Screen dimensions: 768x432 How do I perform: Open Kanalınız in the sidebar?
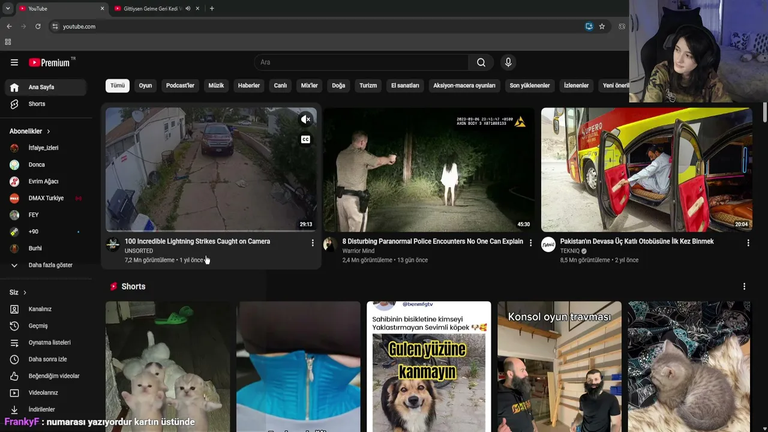coord(46,309)
